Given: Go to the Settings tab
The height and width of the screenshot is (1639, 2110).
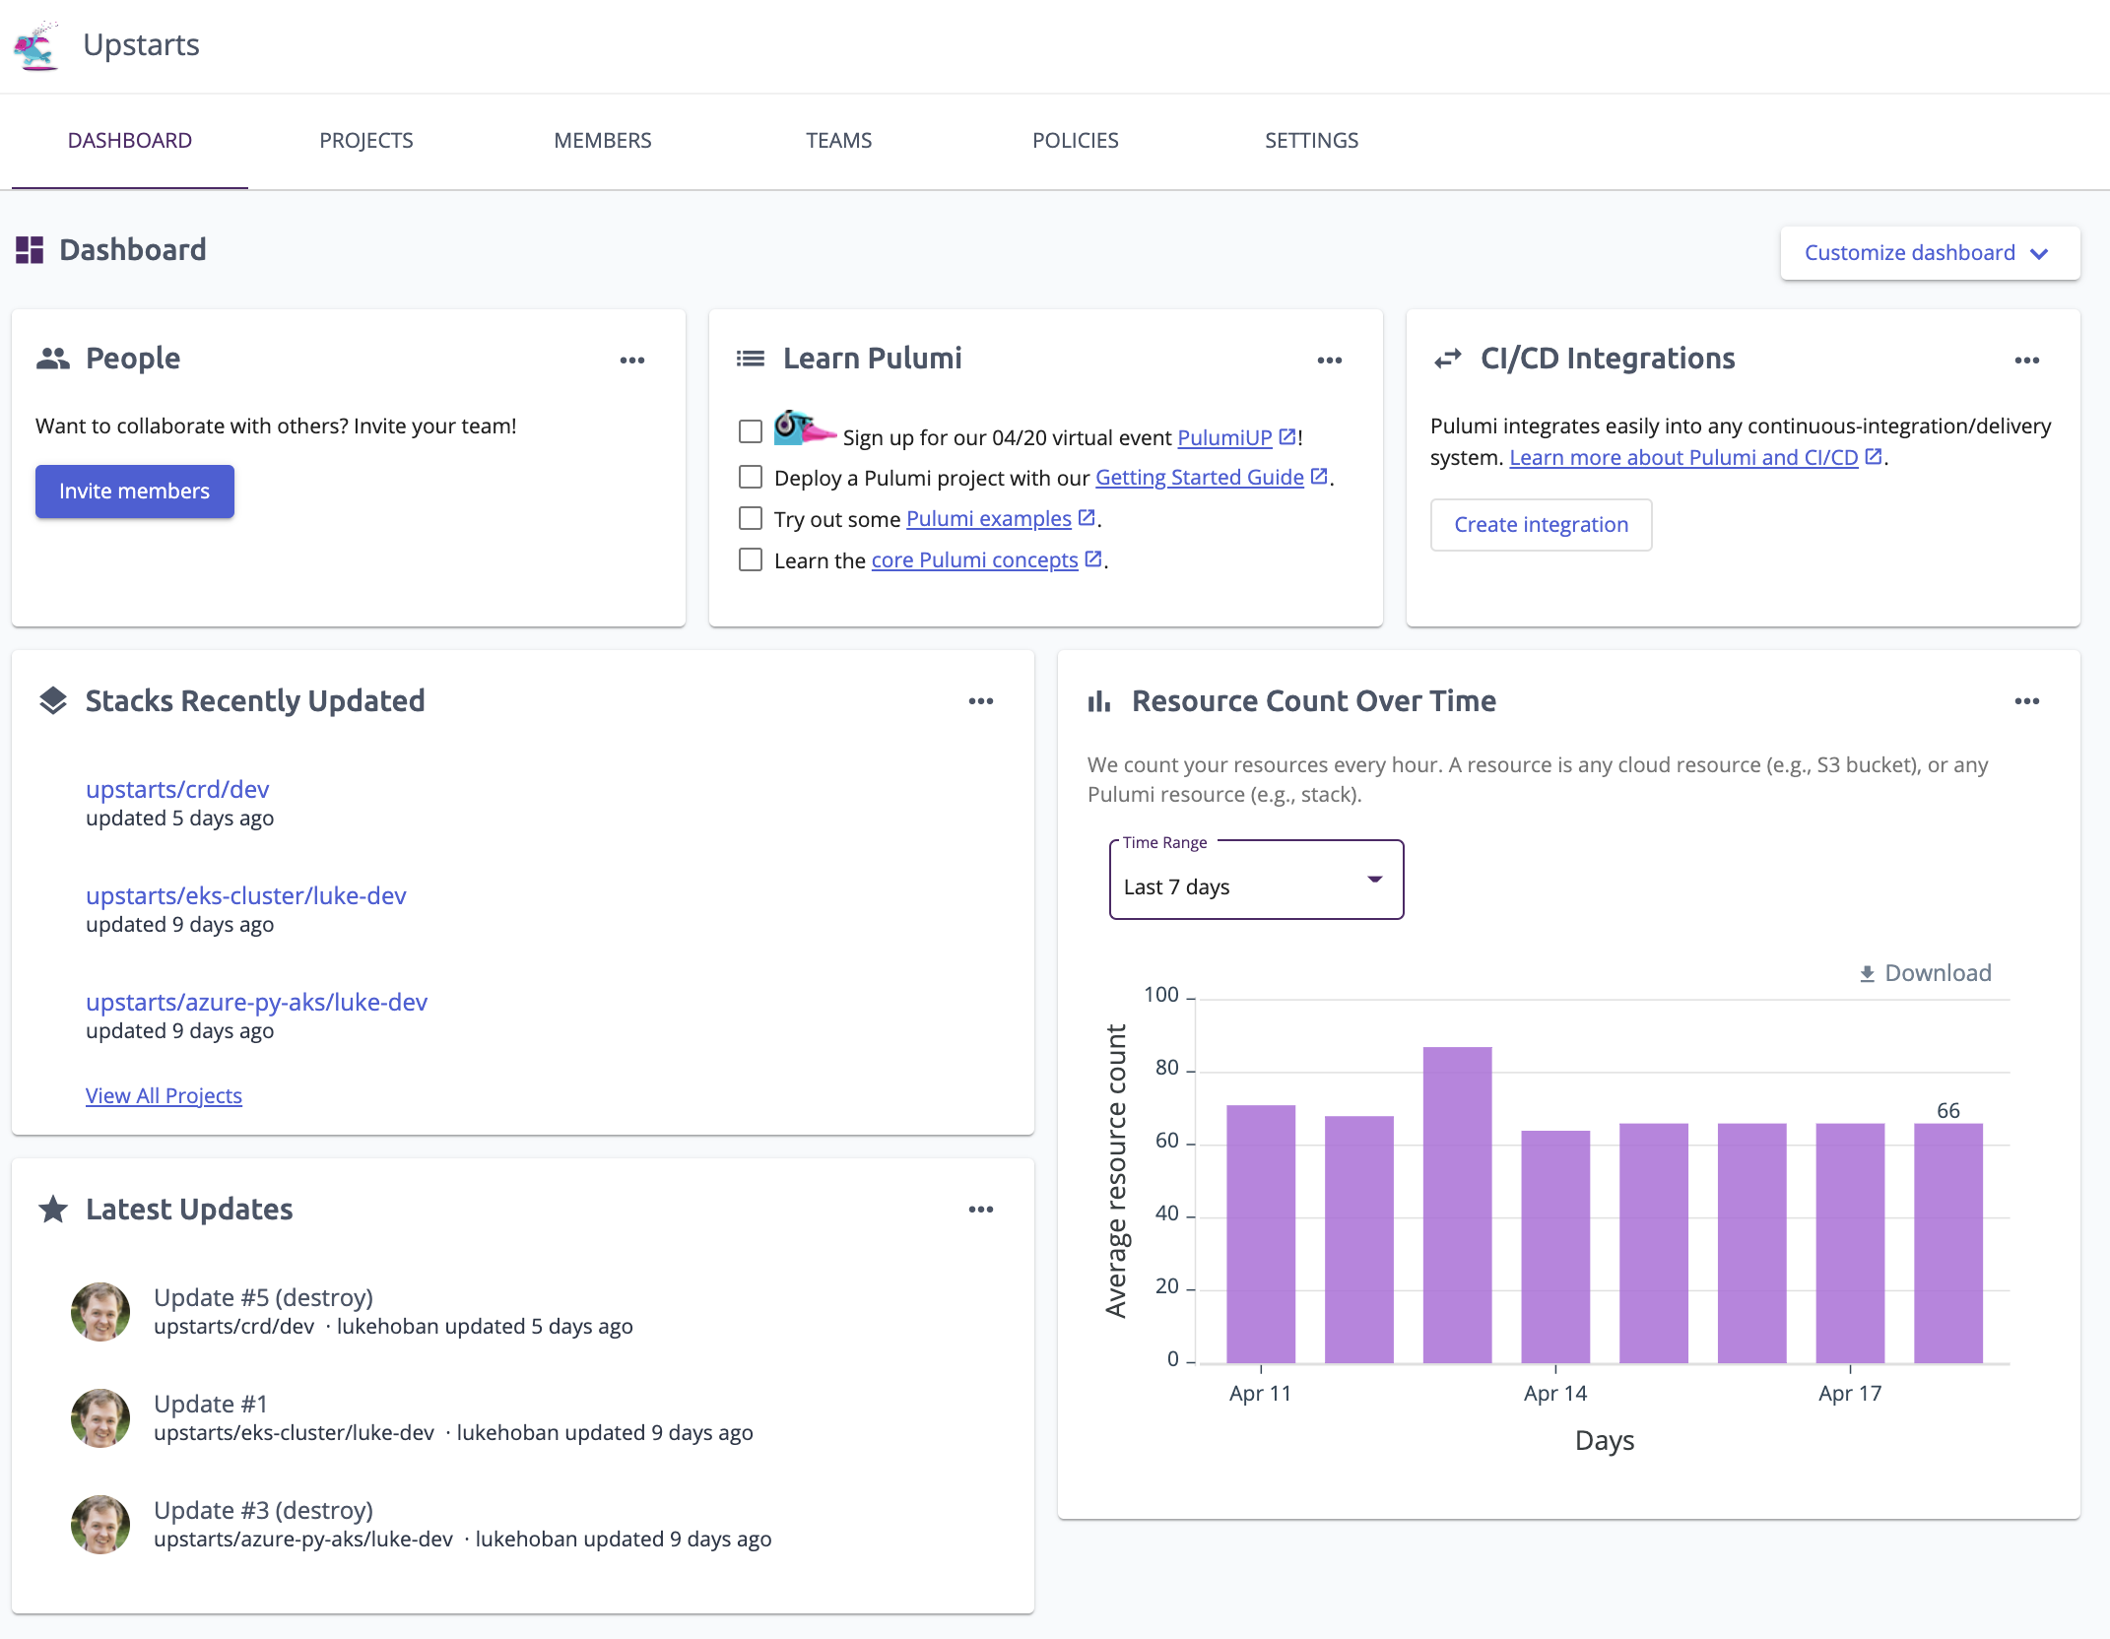Looking at the screenshot, I should pyautogui.click(x=1312, y=141).
